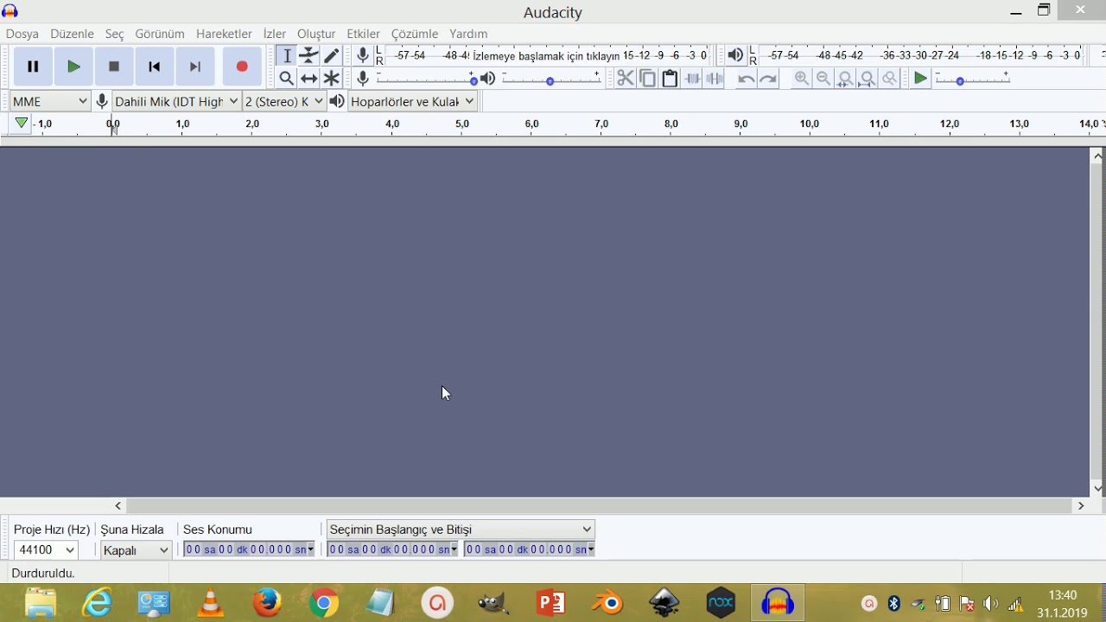The height and width of the screenshot is (622, 1106).
Task: Open the 2 (Stereo) channels dropdown
Action: [x=284, y=101]
